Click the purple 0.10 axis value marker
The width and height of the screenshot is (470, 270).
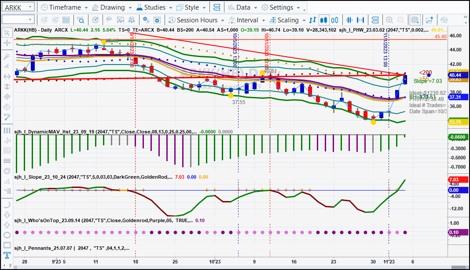(x=458, y=232)
